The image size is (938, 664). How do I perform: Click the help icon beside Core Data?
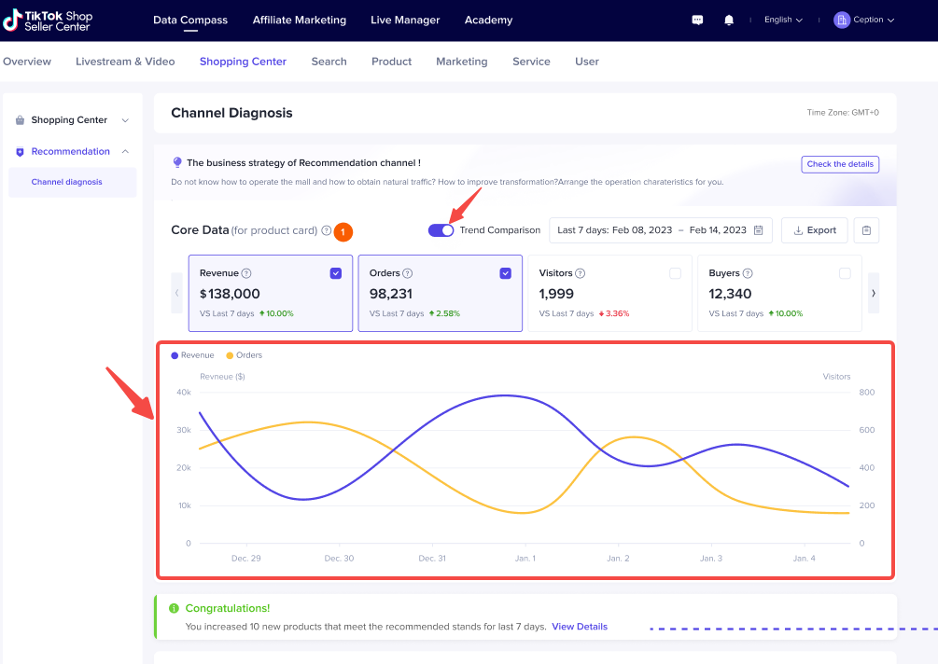tap(326, 230)
